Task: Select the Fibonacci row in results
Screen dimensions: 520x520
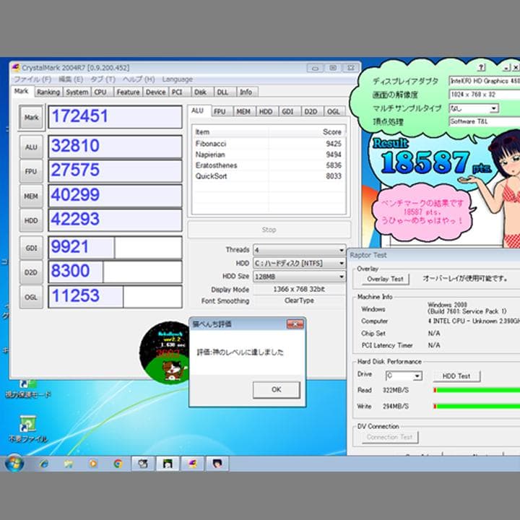Action: click(269, 144)
